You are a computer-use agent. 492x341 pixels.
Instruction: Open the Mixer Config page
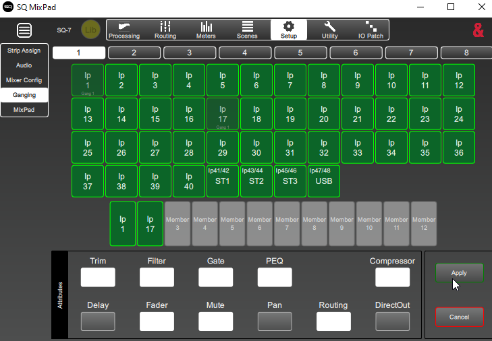point(24,80)
